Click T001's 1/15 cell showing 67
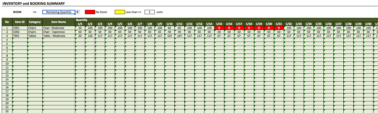 (219, 36)
